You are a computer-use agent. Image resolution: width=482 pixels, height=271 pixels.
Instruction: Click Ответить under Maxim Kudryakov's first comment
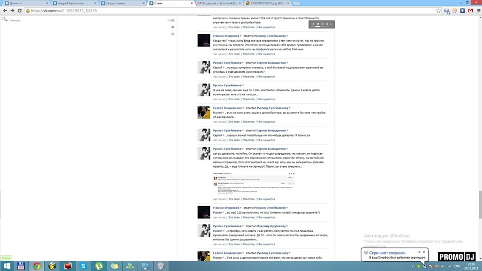(x=248, y=54)
